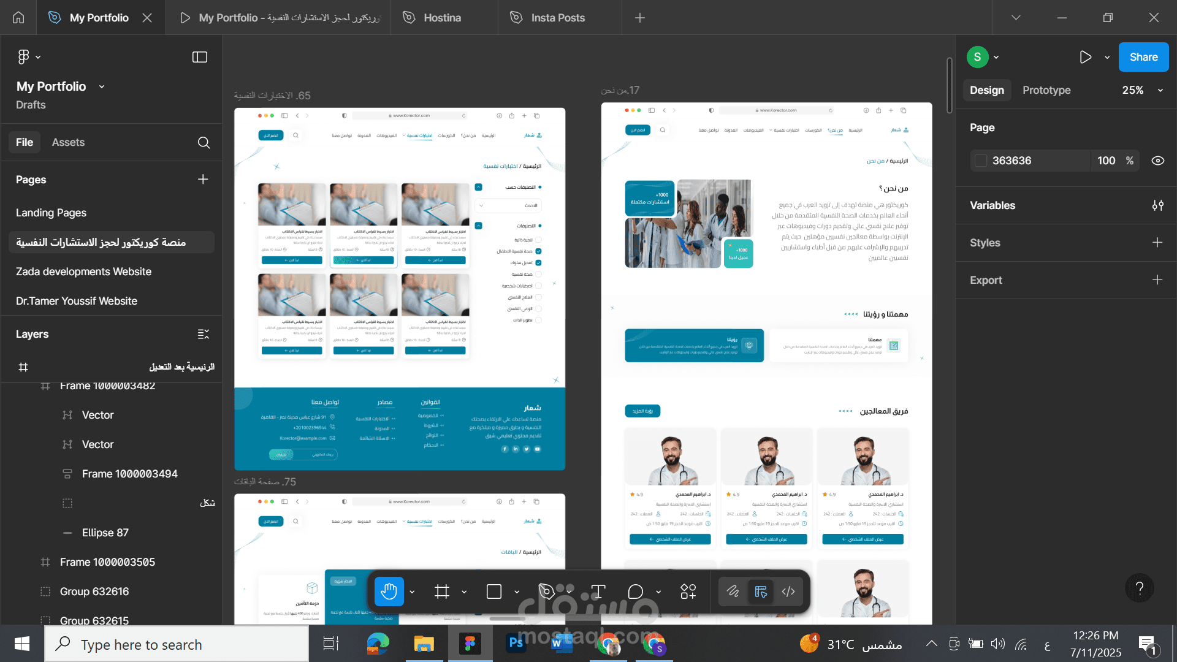This screenshot has width=1177, height=662.
Task: Open the Figma home screen
Action: coord(18,18)
